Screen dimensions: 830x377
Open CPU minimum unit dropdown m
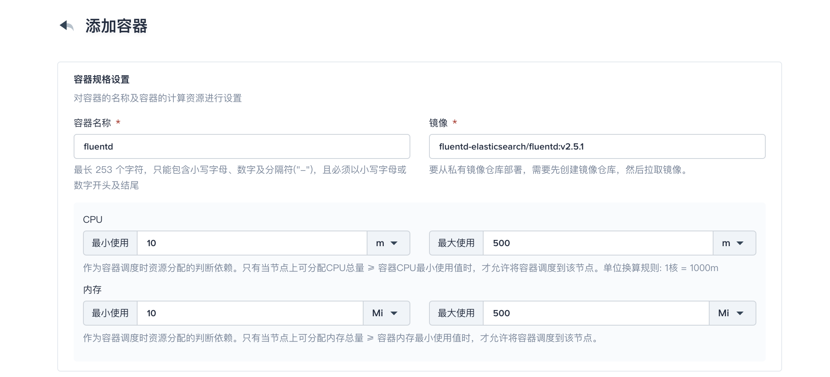tap(388, 243)
